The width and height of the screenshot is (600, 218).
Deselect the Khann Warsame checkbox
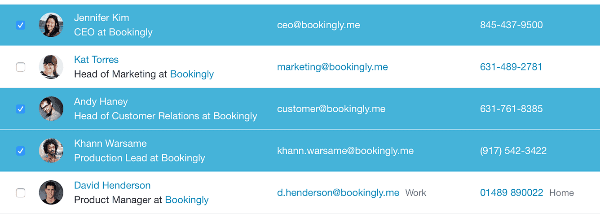(x=20, y=151)
